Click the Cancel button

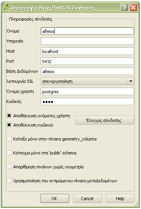point(87,199)
